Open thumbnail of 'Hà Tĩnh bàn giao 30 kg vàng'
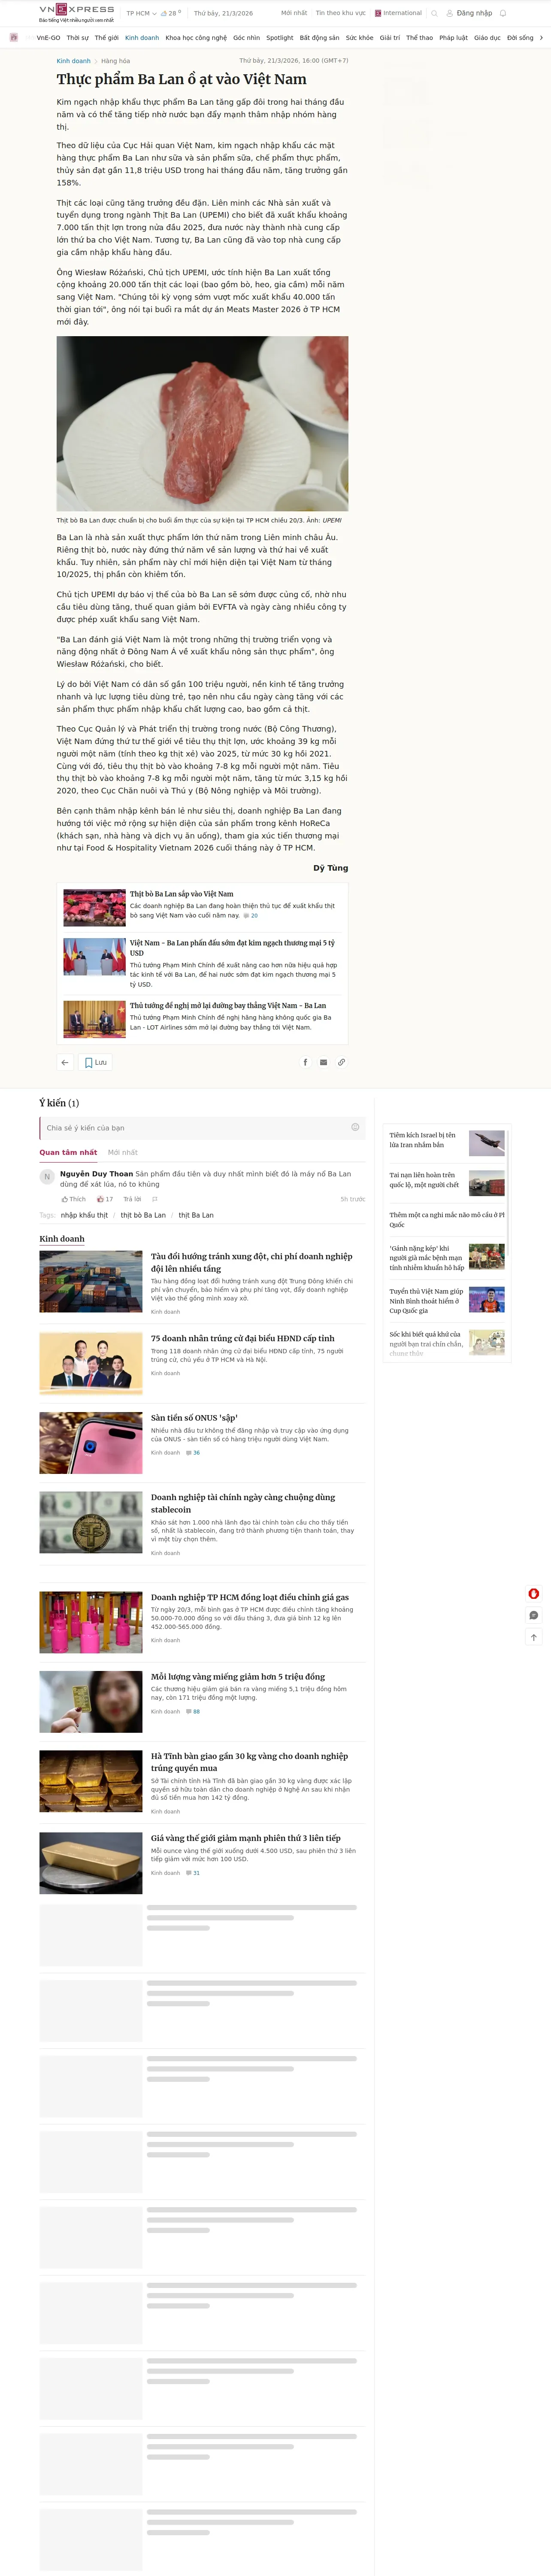The width and height of the screenshot is (551, 2576). point(91,1781)
